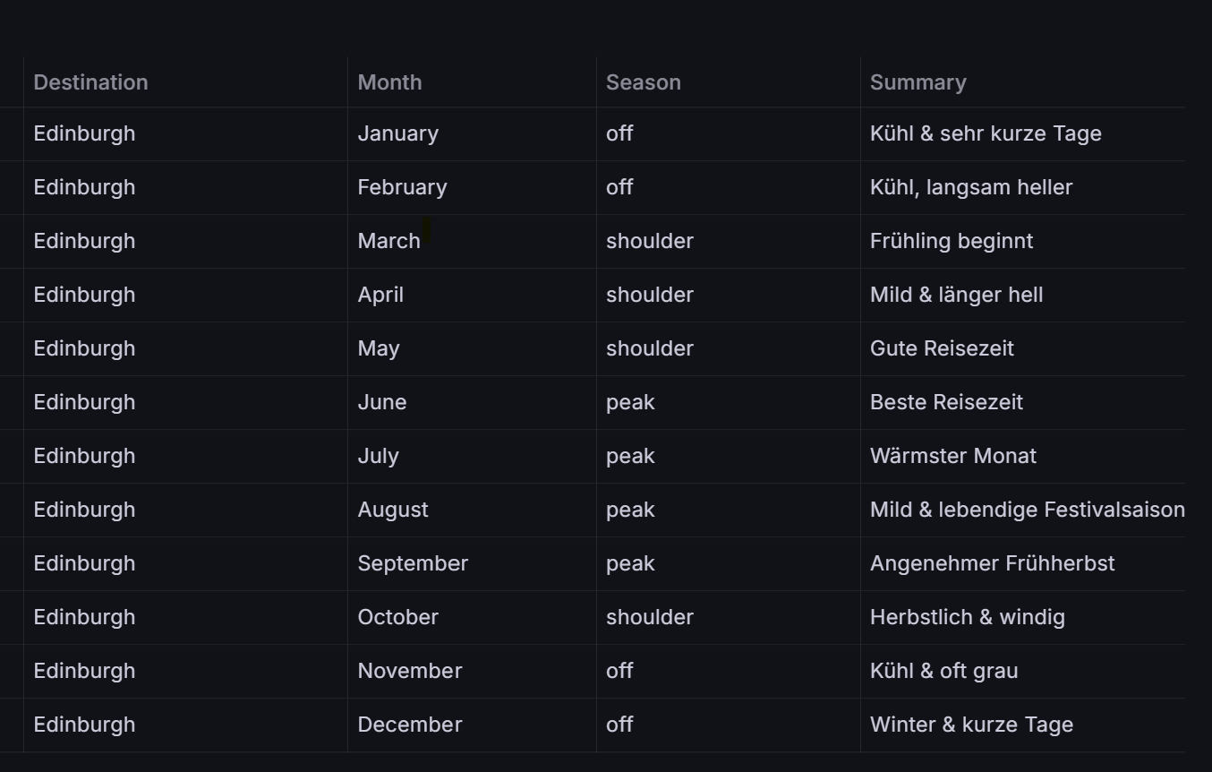Select "Mild & lebendige Festivalsaison" summary cell
This screenshot has height=772, width=1212.
(x=1027, y=510)
